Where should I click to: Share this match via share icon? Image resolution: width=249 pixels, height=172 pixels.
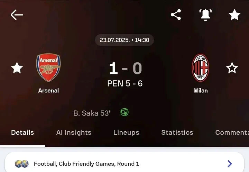coord(176,14)
